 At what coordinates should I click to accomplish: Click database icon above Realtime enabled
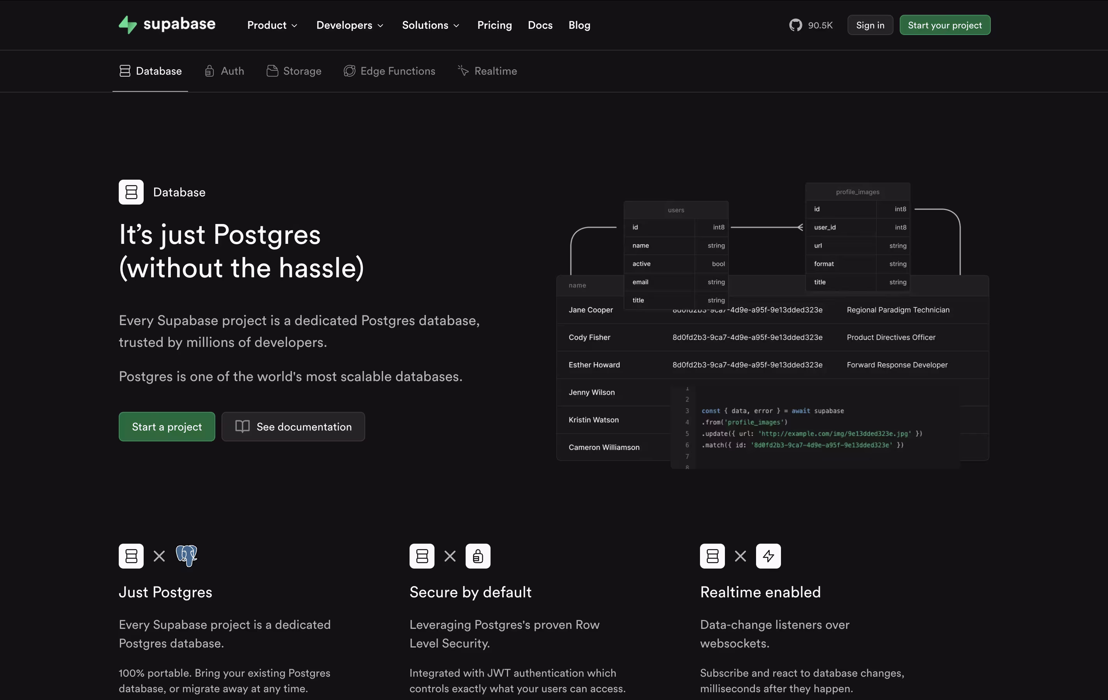712,556
